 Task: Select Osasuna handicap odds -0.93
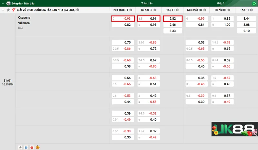(x=123, y=19)
